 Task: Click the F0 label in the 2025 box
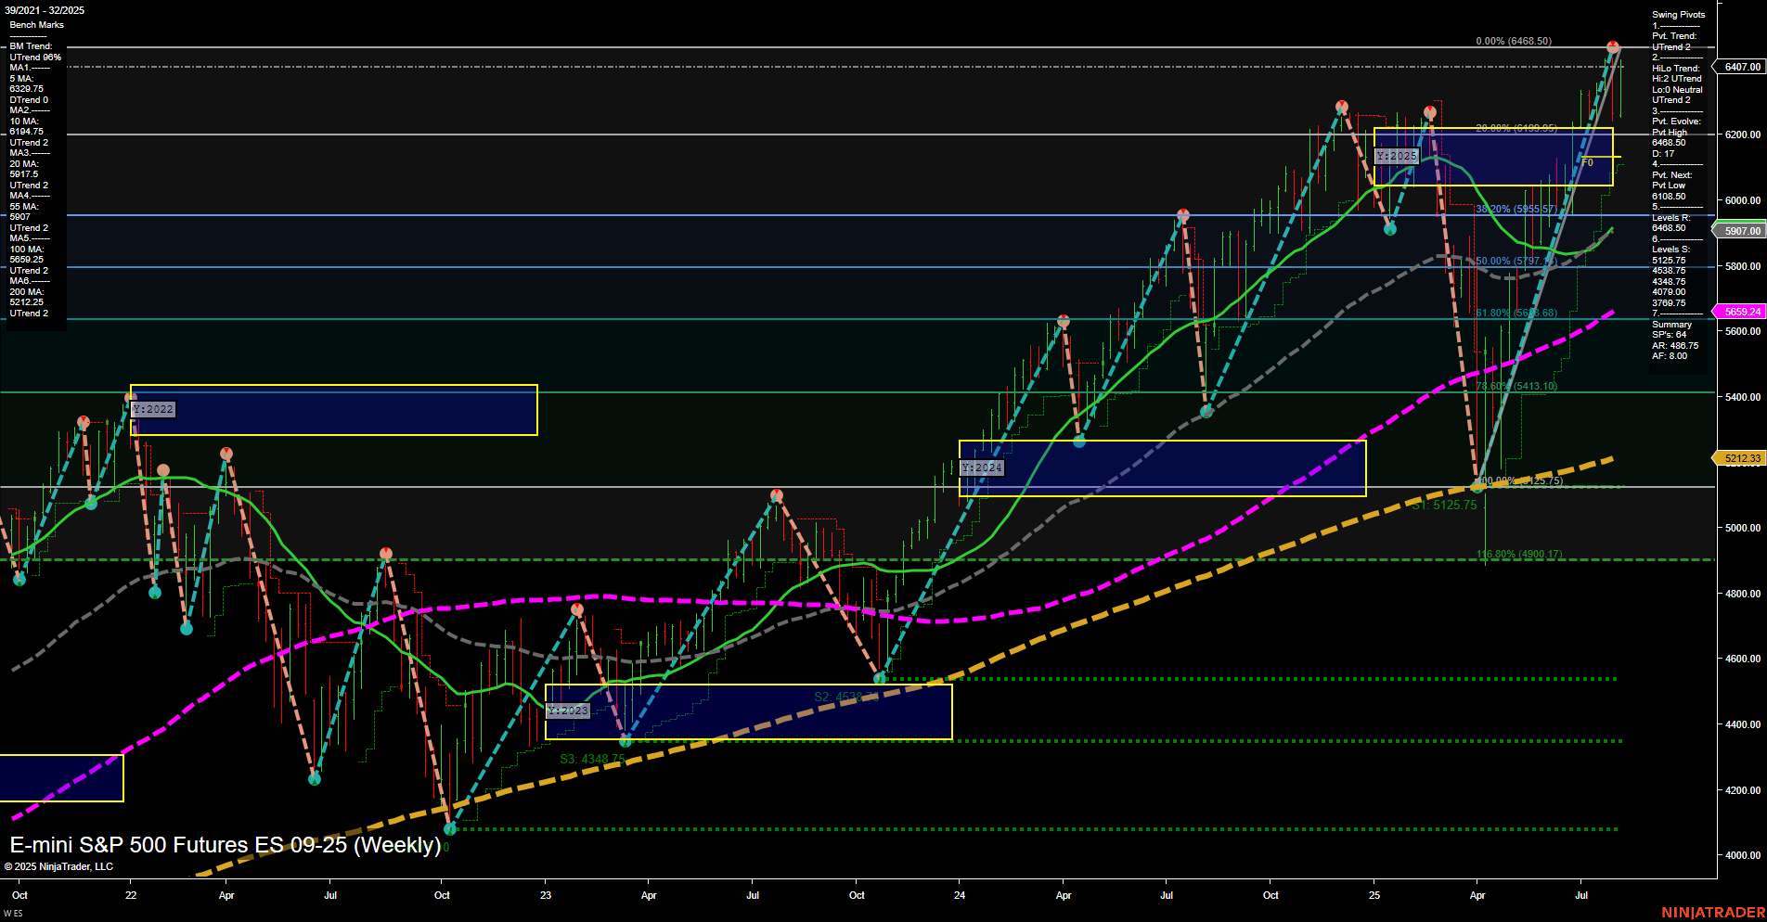coord(1588,162)
